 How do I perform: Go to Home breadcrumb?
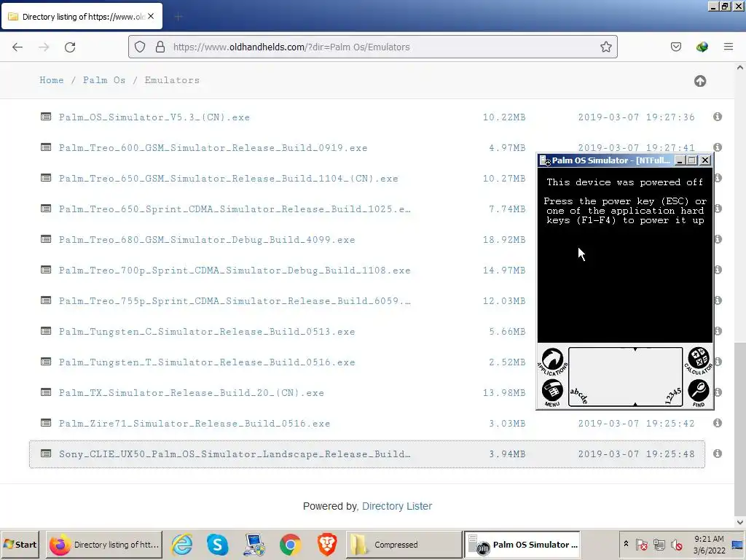[52, 80]
